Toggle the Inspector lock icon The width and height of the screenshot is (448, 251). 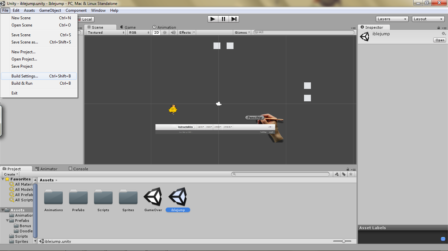(x=439, y=28)
